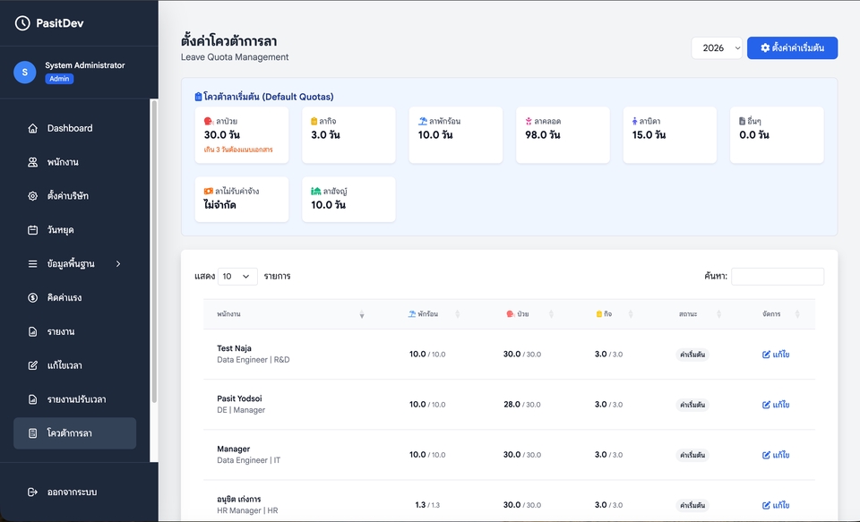860x522 pixels.
Task: Open the คิดค่าแรง wage calculation page
Action: tap(74, 298)
